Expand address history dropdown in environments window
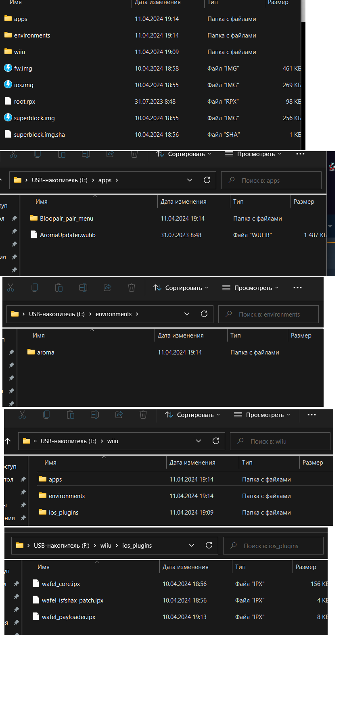Screen dimensions: 347x713 click(x=187, y=314)
